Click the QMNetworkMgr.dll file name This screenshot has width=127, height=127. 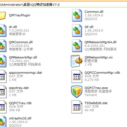point(23,57)
